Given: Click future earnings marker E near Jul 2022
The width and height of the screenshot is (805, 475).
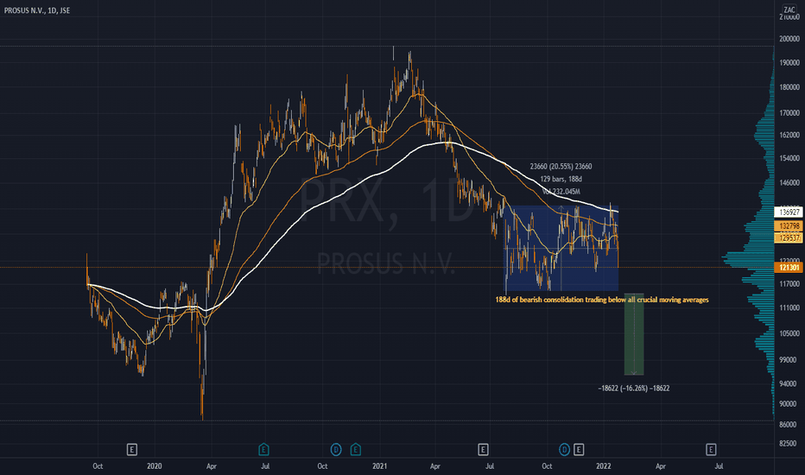Looking at the screenshot, I should [x=711, y=450].
